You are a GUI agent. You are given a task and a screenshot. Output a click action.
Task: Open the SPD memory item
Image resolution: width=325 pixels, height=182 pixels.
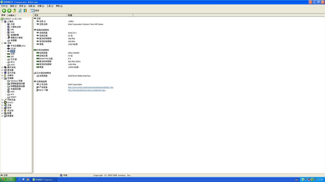pyautogui.click(x=12, y=56)
